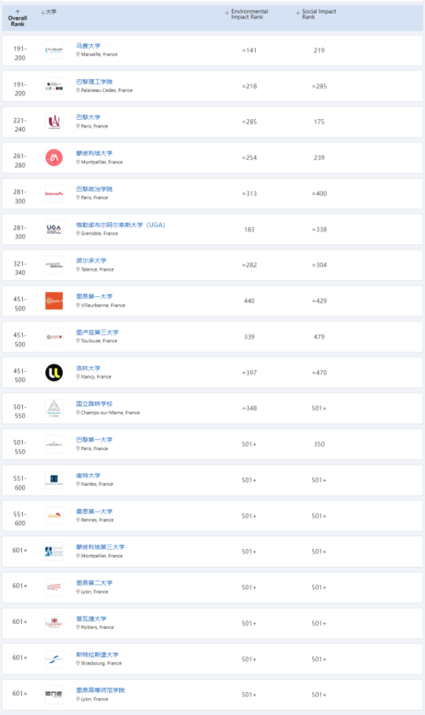Click the Aix-Marseille university logo

coord(54,50)
